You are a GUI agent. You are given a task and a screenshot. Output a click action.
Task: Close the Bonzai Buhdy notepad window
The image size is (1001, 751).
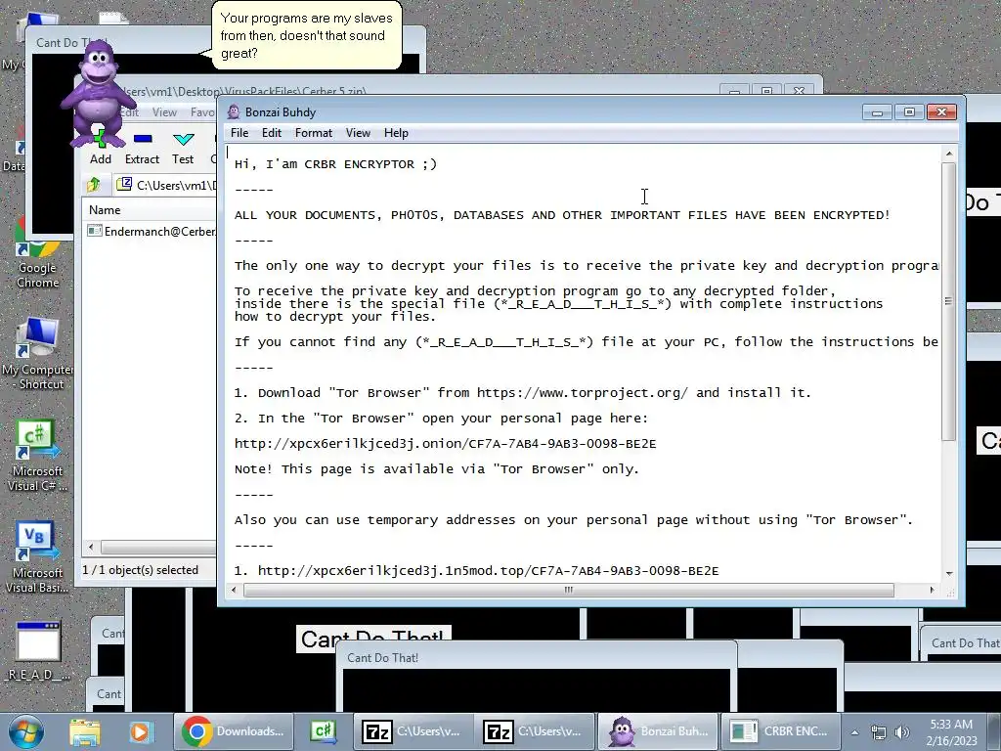pos(941,112)
